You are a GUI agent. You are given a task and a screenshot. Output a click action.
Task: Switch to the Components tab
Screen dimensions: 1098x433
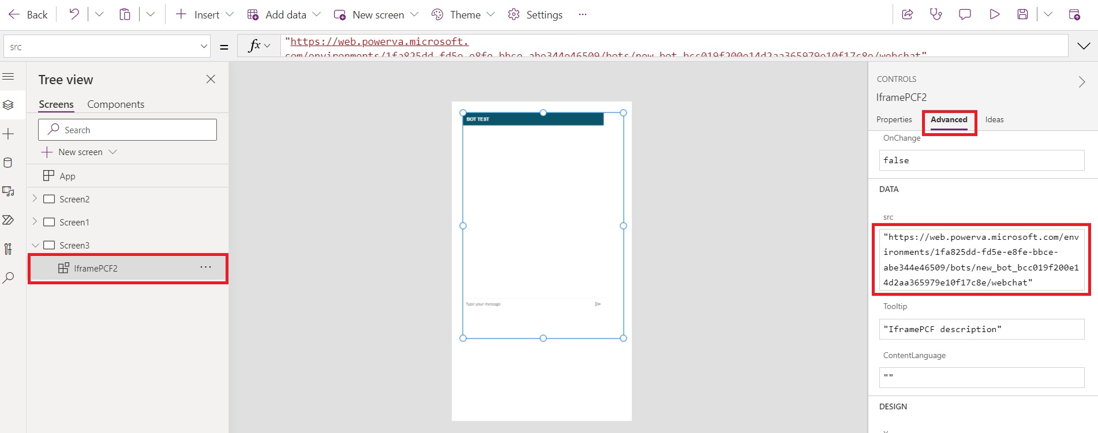115,104
